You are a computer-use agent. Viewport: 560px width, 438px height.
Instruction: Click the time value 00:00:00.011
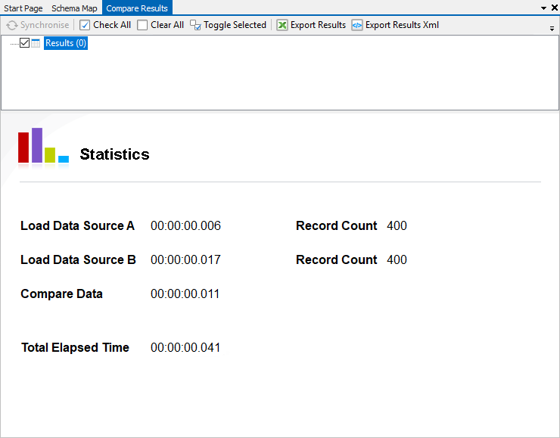[x=185, y=294]
